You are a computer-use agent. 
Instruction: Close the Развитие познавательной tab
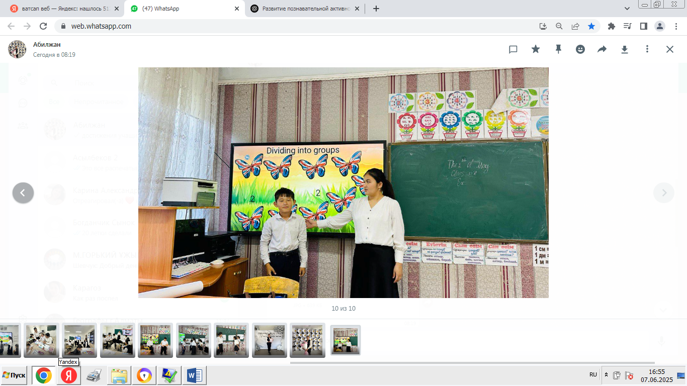coord(357,9)
